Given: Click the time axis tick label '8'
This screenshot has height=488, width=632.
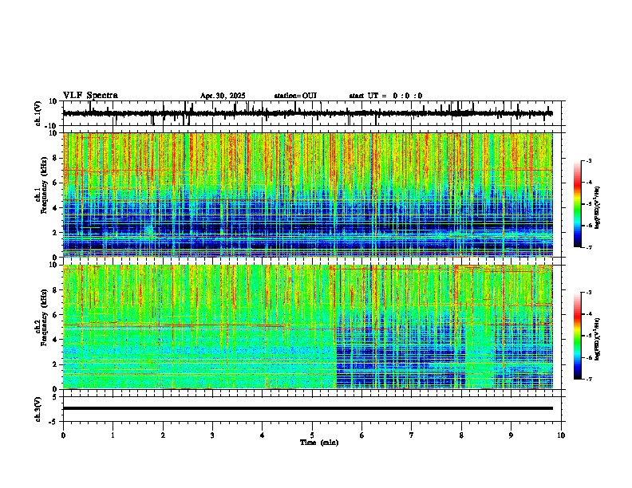Looking at the screenshot, I should 461,435.
